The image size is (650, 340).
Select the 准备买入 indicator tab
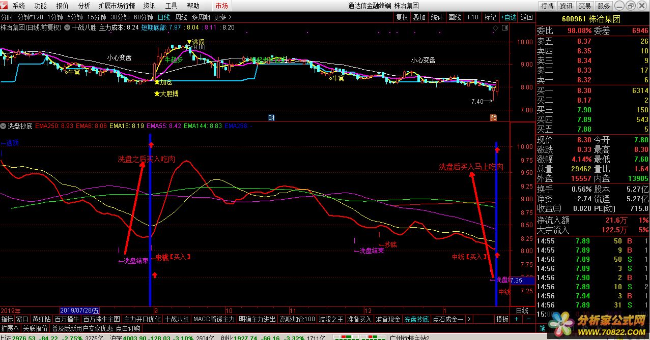tap(360, 319)
